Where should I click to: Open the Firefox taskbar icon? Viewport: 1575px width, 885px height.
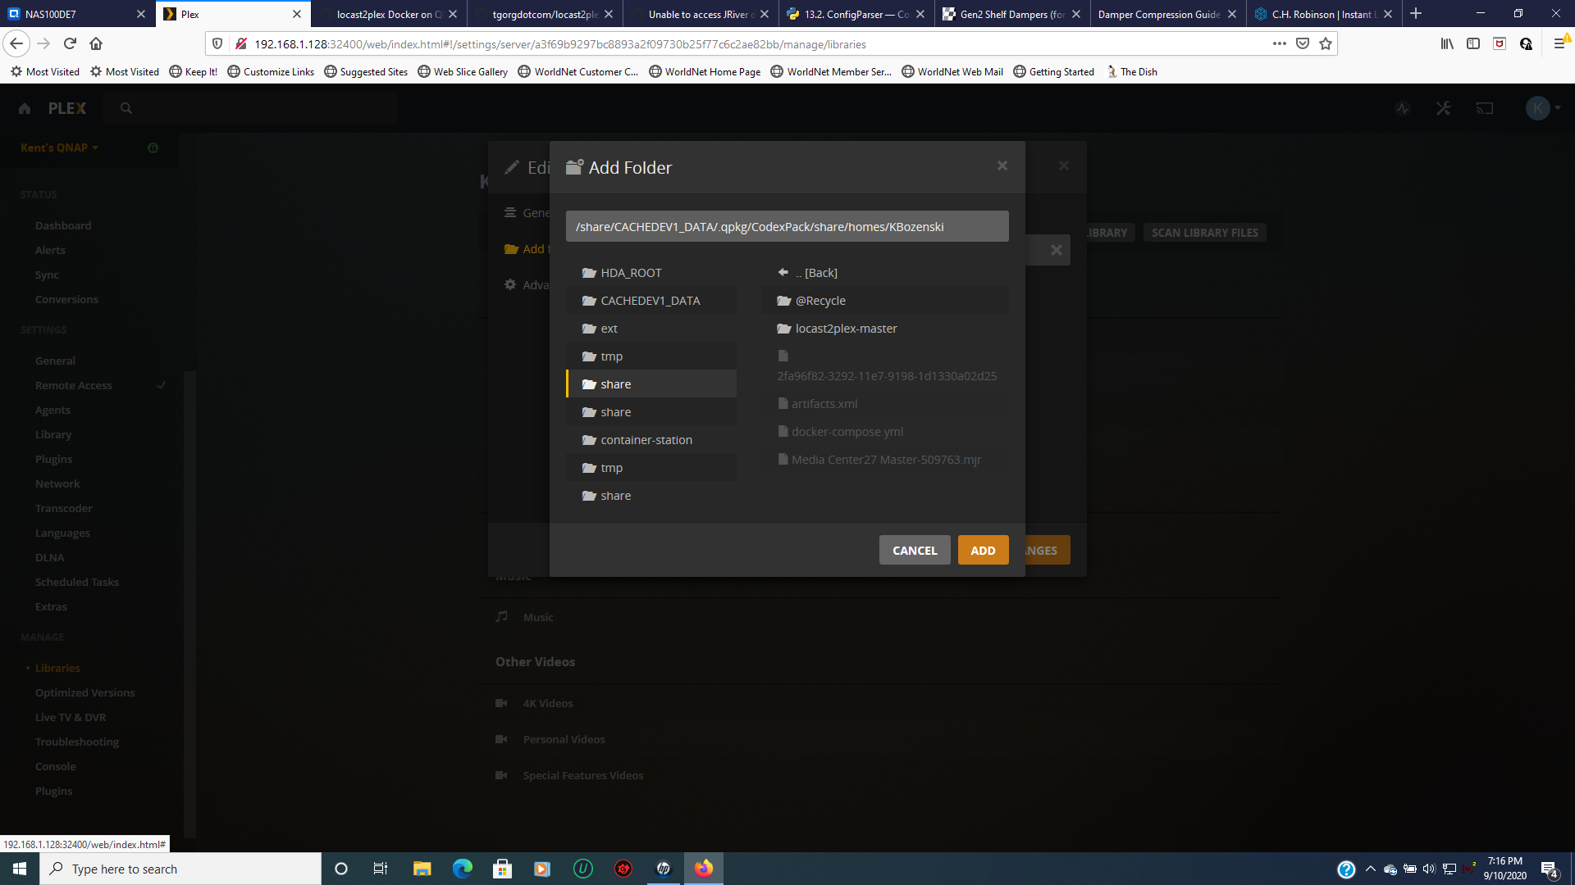703,868
